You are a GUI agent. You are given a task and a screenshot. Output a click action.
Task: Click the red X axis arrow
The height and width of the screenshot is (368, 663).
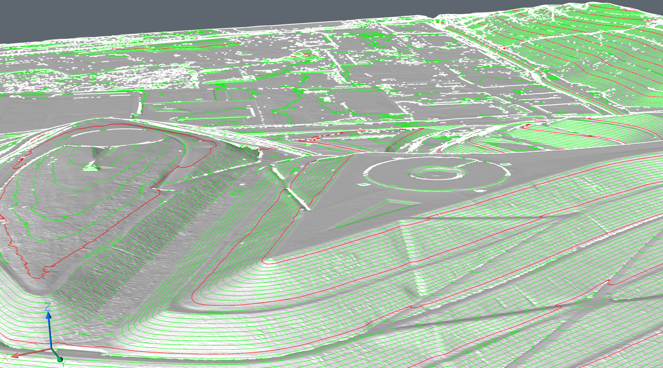[16, 355]
